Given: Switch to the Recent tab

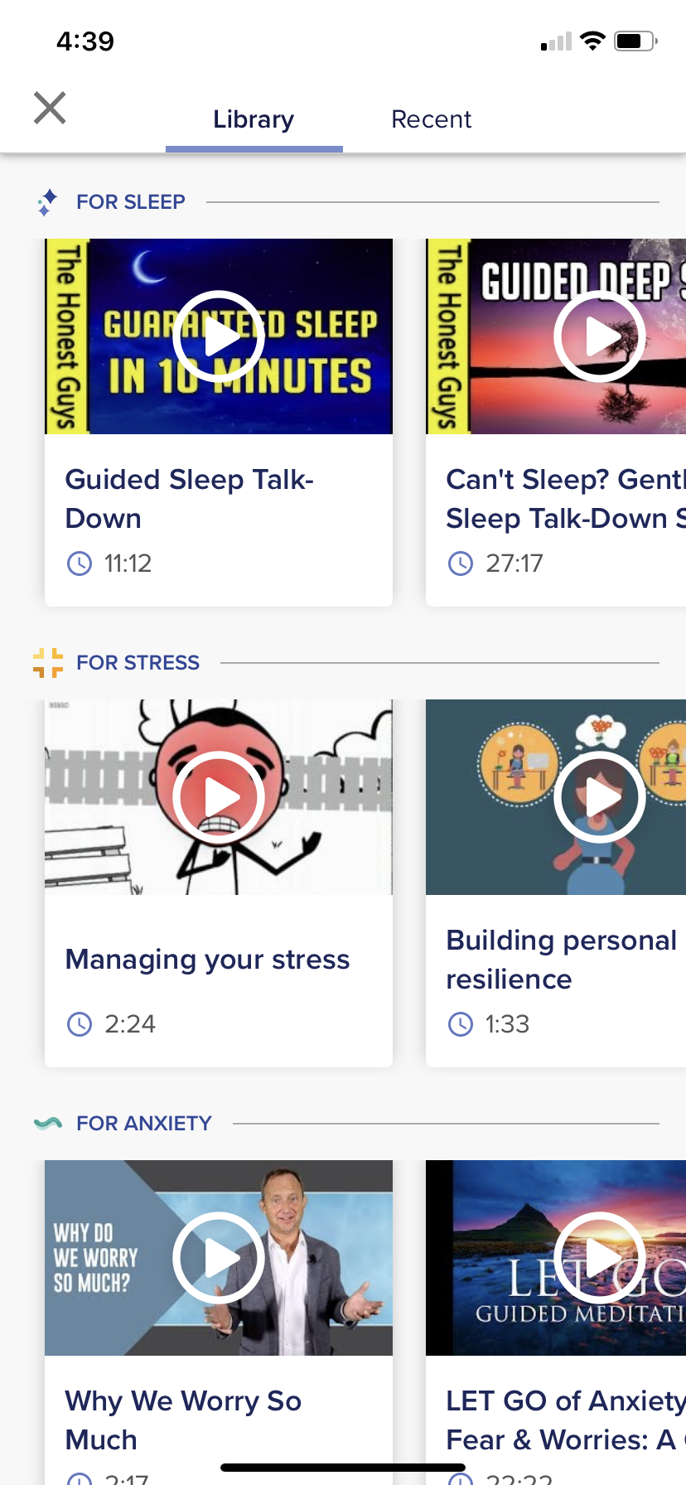Looking at the screenshot, I should coord(431,119).
